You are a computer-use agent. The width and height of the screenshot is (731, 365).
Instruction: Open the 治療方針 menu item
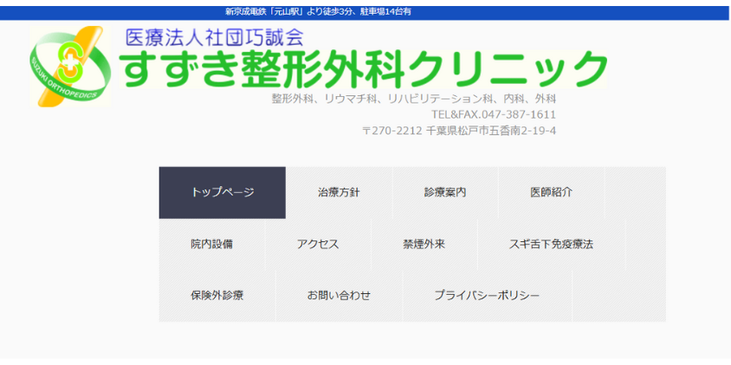pyautogui.click(x=339, y=193)
